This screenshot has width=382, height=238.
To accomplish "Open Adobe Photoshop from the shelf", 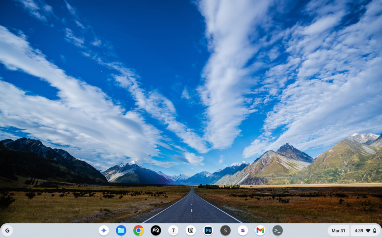I will coord(208,230).
